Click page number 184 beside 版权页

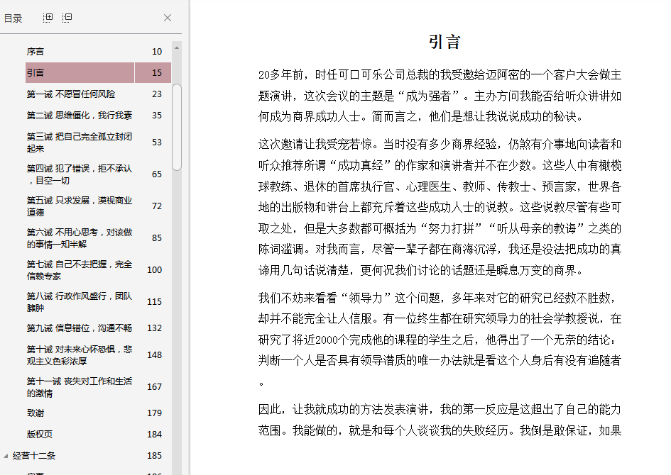[x=155, y=435]
